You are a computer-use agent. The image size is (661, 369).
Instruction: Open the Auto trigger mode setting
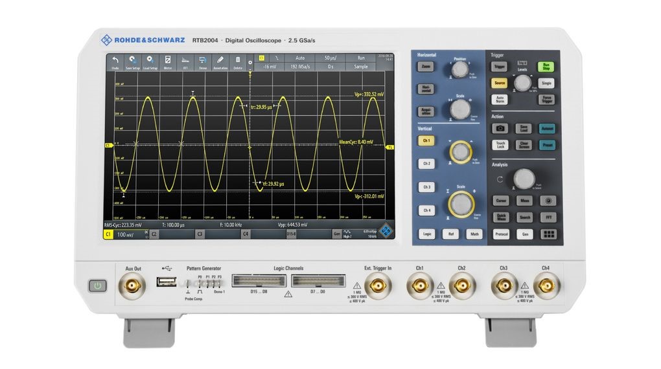point(300,58)
